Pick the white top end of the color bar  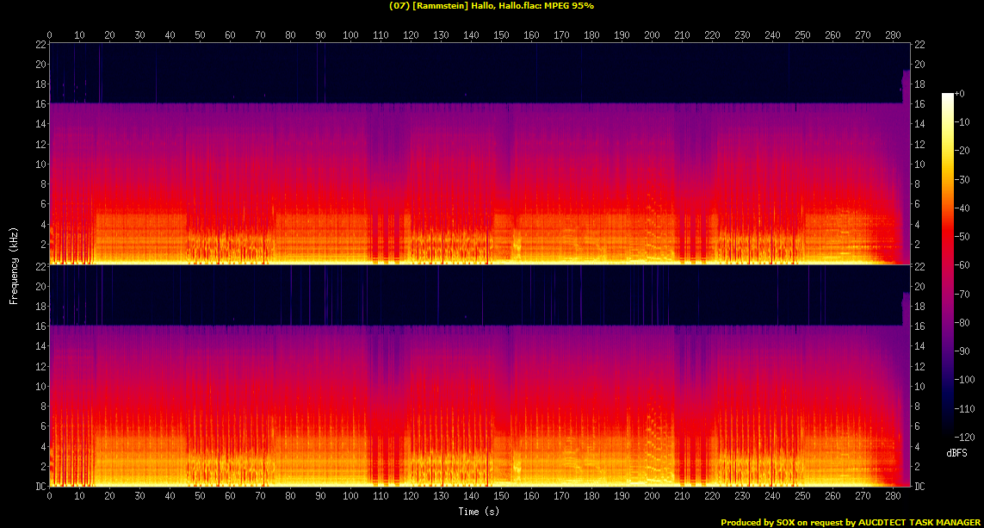point(948,96)
